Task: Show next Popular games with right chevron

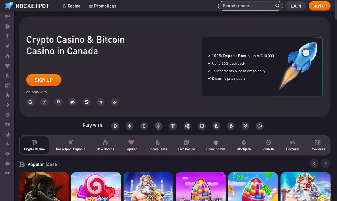Action: tap(325, 163)
